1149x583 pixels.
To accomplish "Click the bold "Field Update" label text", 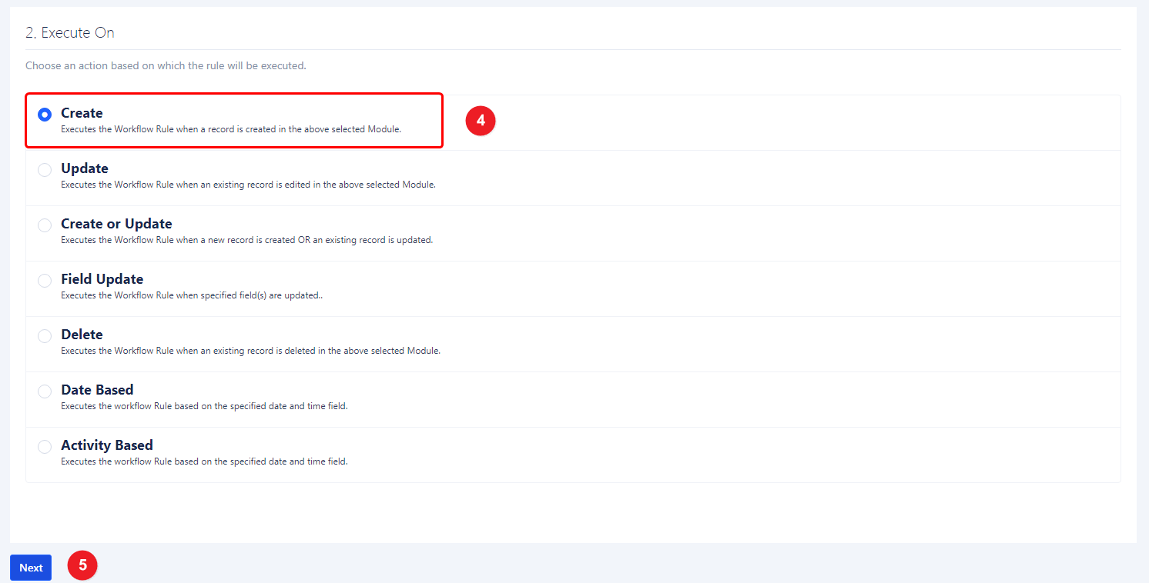I will pyautogui.click(x=102, y=279).
